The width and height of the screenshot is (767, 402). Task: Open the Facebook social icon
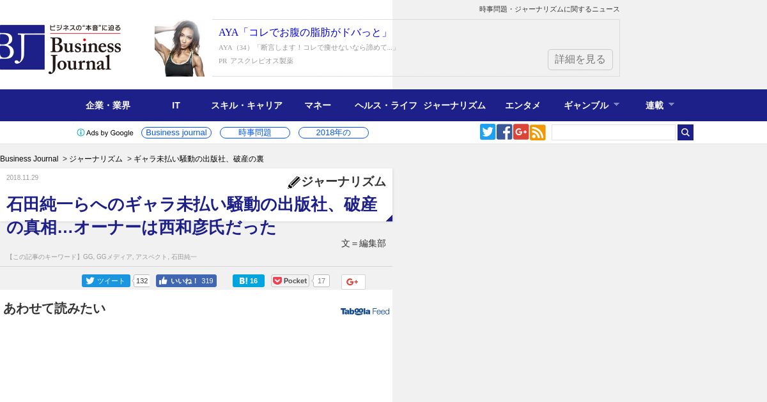(x=504, y=132)
